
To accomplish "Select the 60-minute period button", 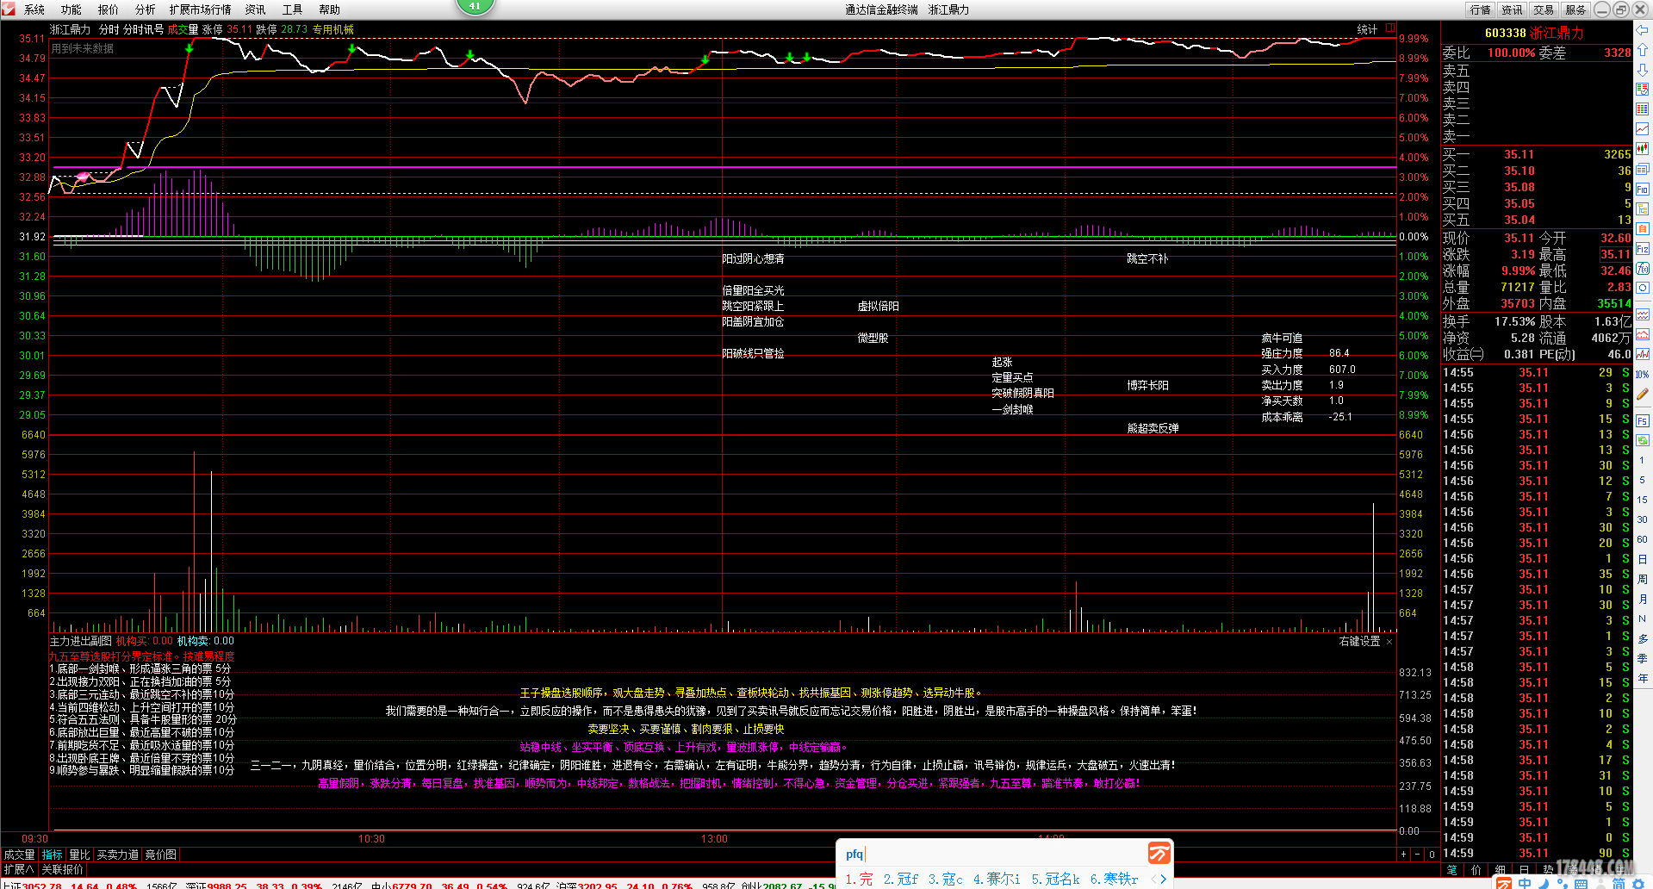I will (x=1643, y=539).
